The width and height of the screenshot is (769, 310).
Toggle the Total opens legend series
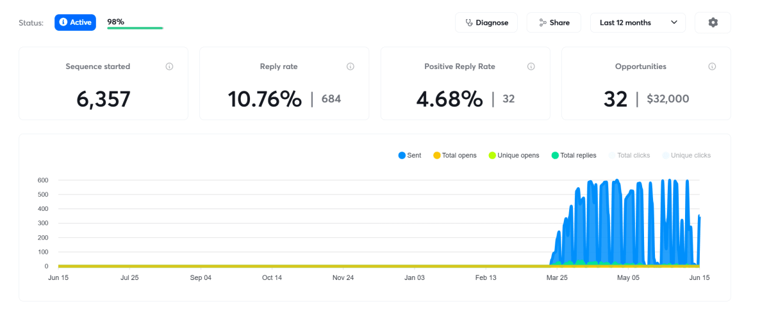(x=454, y=155)
